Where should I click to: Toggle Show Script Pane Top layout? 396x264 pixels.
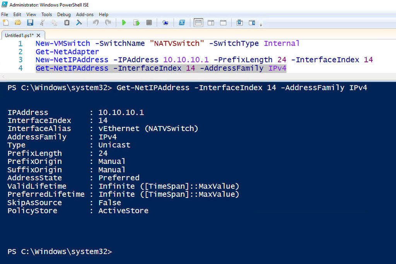[x=198, y=22]
